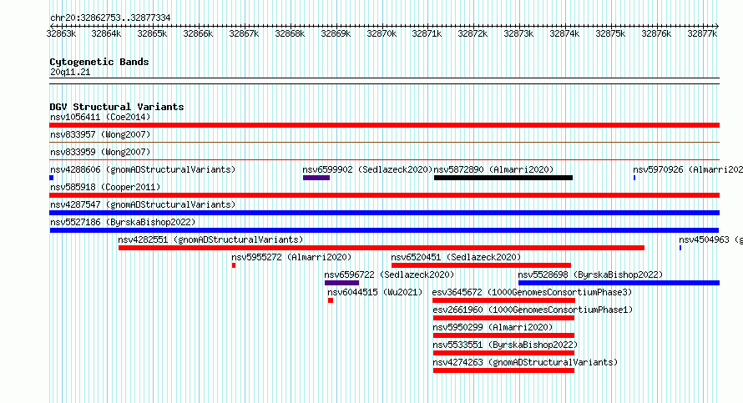Click the 32877k ruler tick label
Image resolution: width=743 pixels, height=403 pixels.
(702, 33)
